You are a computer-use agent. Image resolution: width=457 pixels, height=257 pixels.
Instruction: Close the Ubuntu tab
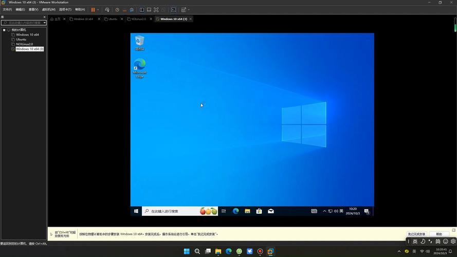pyautogui.click(x=122, y=19)
